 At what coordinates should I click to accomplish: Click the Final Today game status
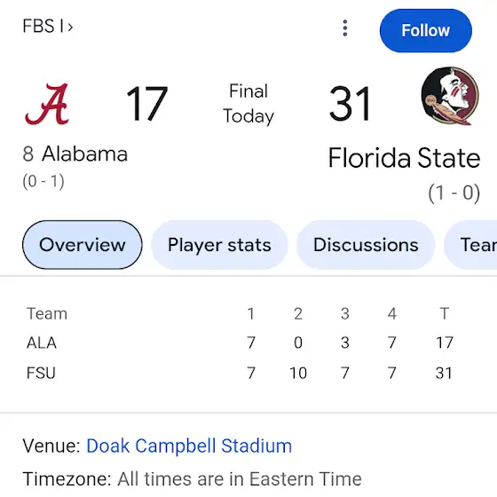point(248,104)
